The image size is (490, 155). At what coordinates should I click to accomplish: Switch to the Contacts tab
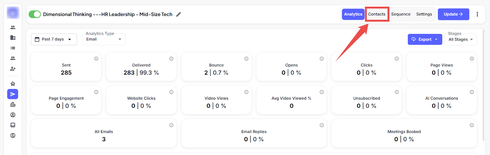coord(377,14)
